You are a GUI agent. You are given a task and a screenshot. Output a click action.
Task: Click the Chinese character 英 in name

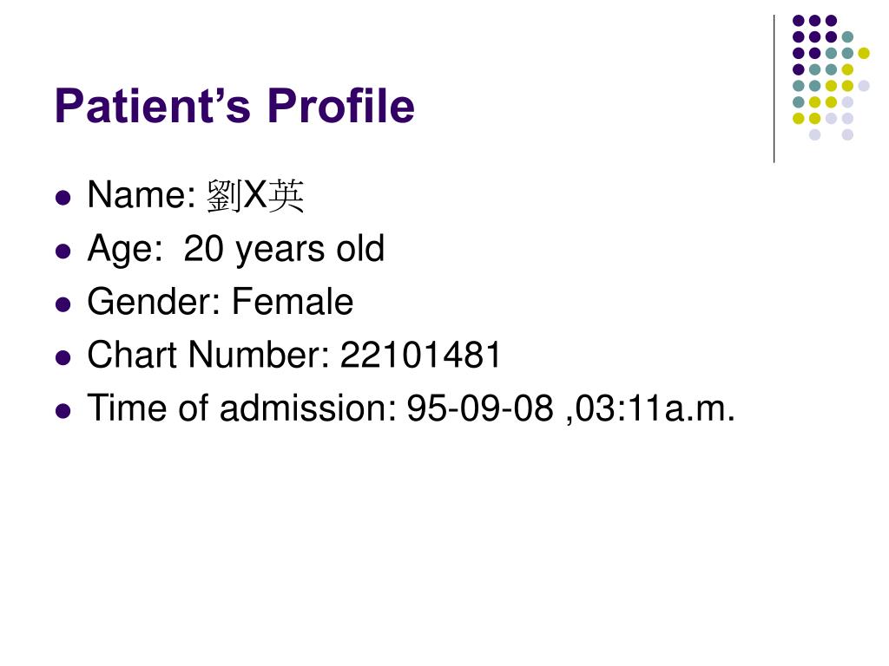(x=286, y=196)
